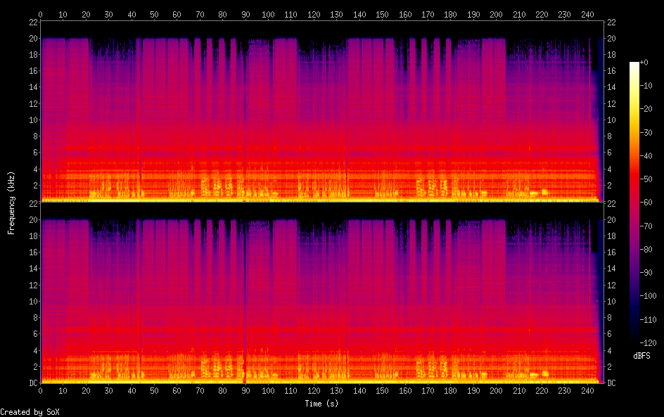Select the 150 mark on bottom time axis
This screenshot has height=417, width=664.
382,390
